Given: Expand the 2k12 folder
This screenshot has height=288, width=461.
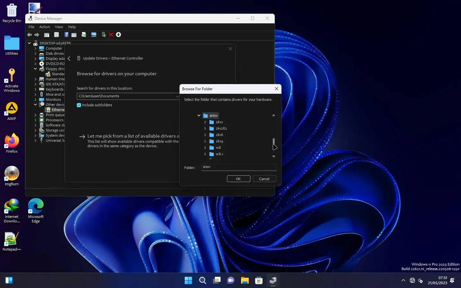Looking at the screenshot, I should 205,122.
